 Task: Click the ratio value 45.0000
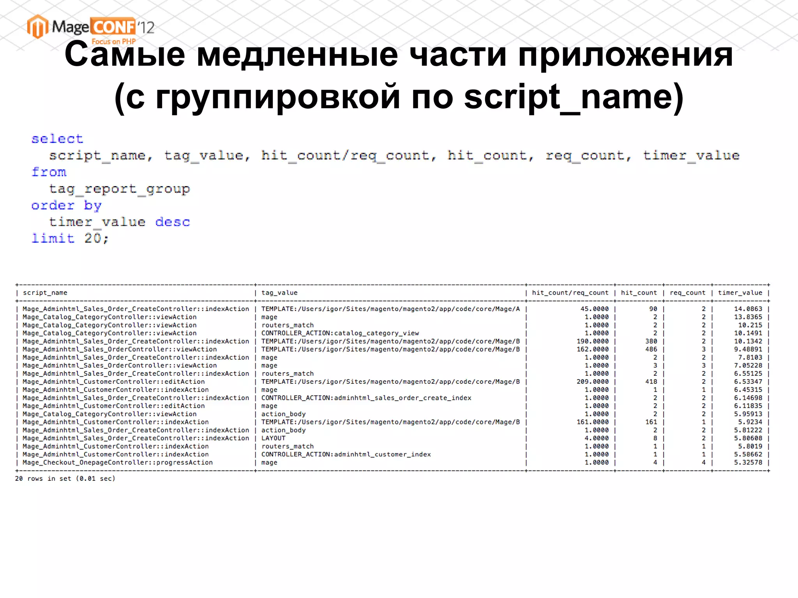pyautogui.click(x=595, y=309)
